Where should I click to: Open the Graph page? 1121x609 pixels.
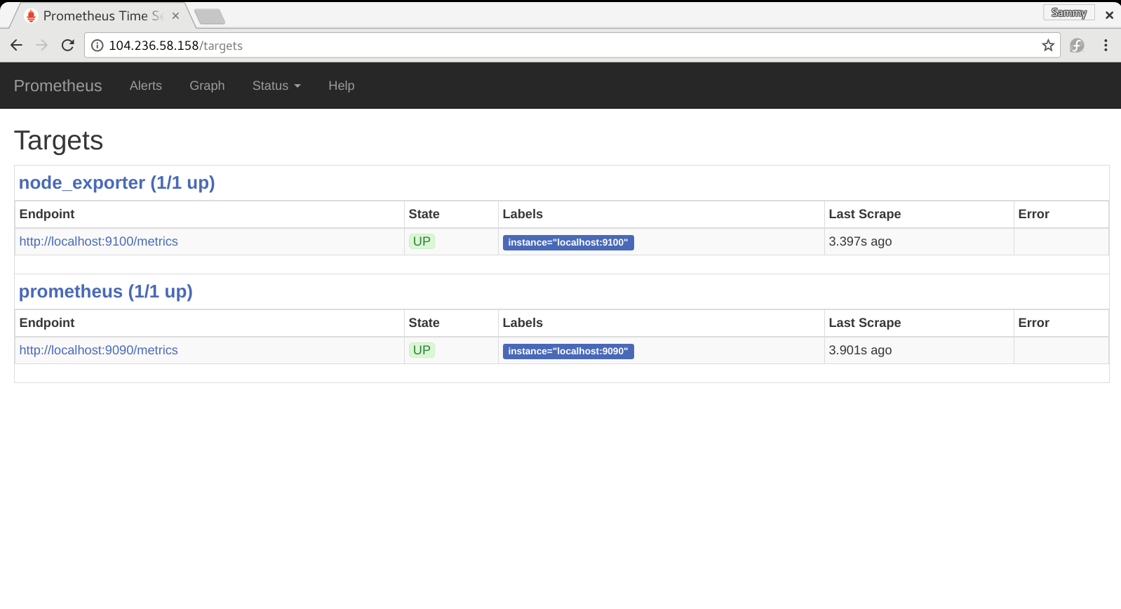click(x=207, y=86)
